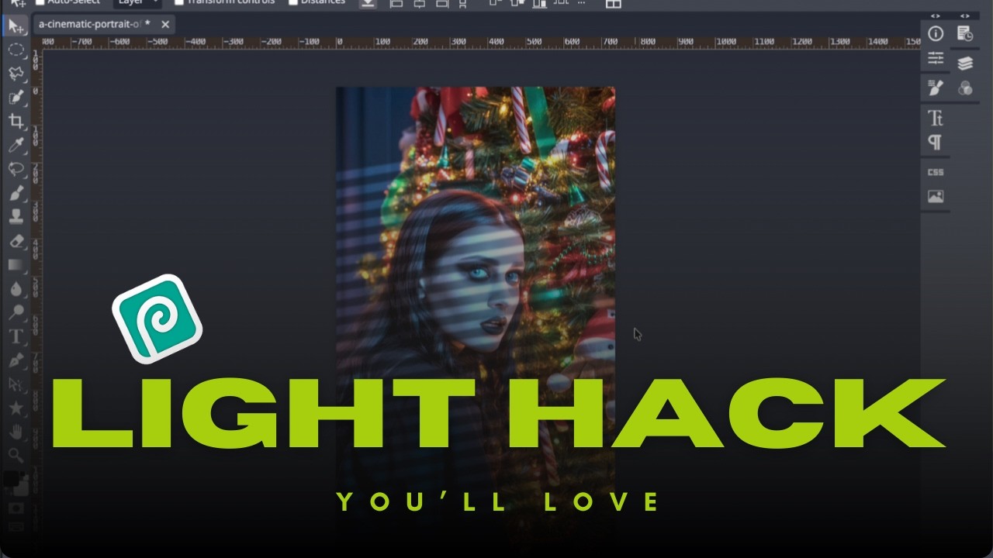The height and width of the screenshot is (558, 993).
Task: Select the Move tool
Action: (16, 26)
